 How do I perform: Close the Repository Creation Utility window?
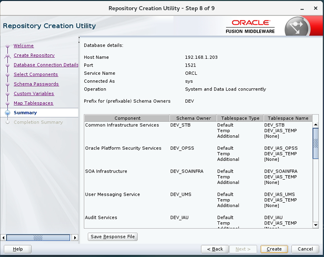(315, 8)
